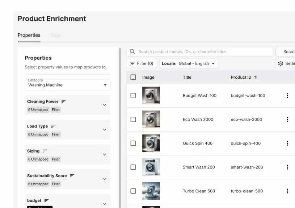Click Filter chip under Sustainability Score
The height and width of the screenshot is (208, 295).
(x=56, y=184)
